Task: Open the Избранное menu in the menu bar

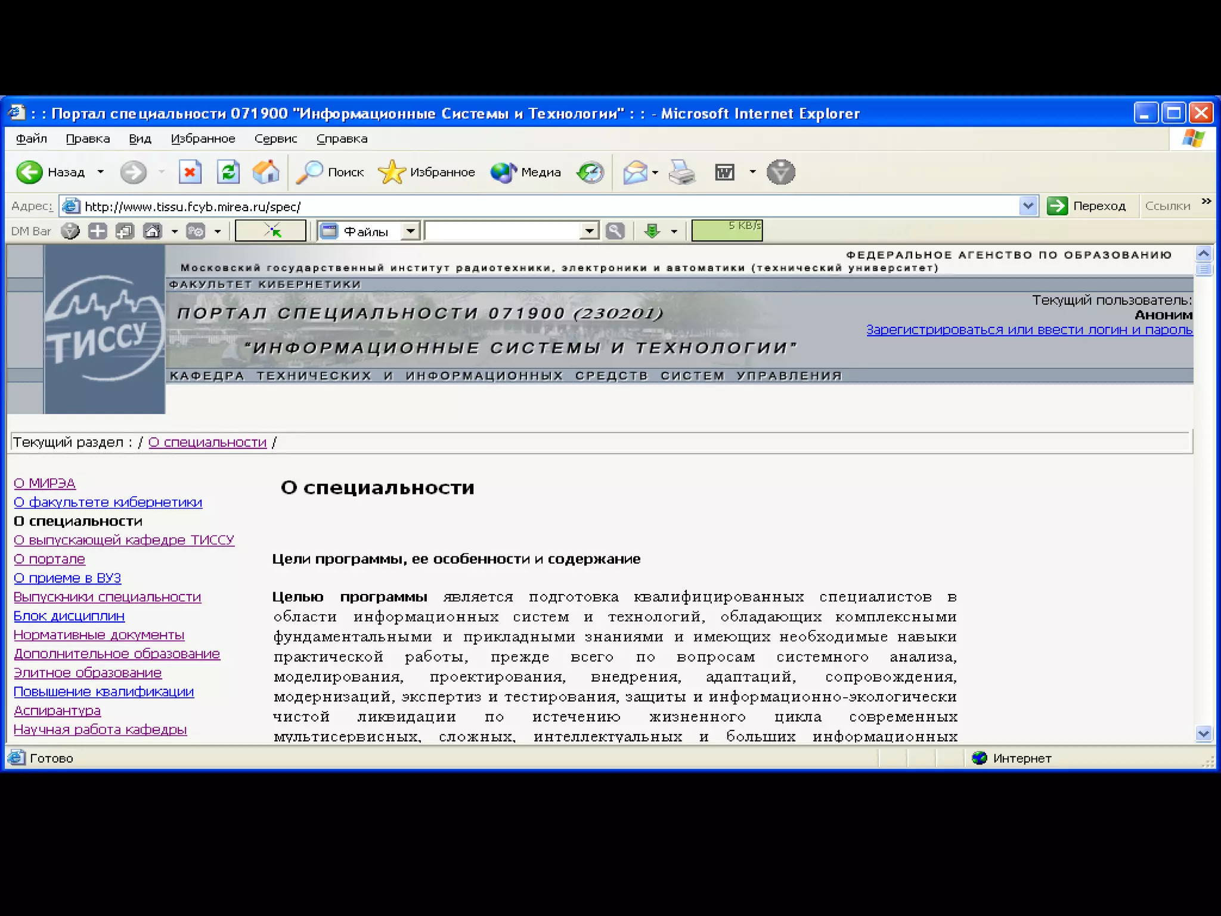Action: (203, 139)
